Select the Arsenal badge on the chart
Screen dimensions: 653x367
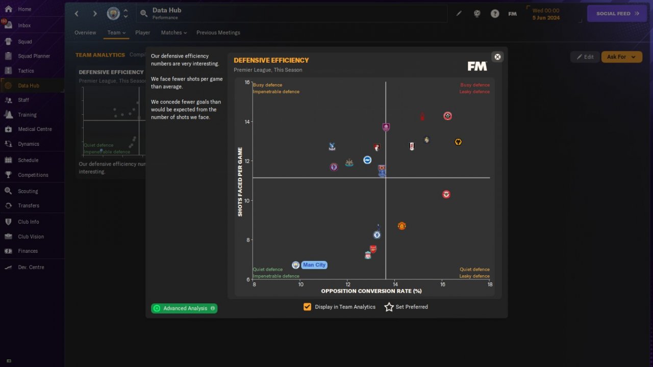pos(373,249)
